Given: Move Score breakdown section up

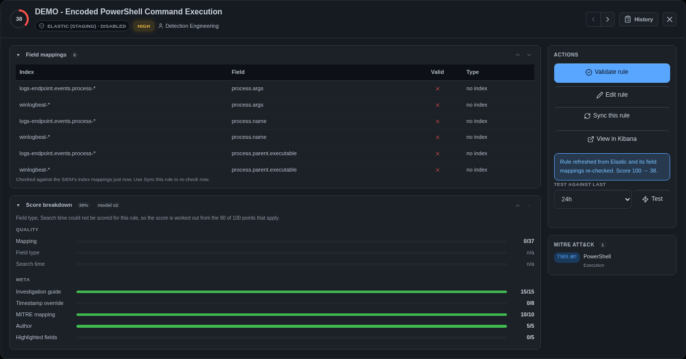Looking at the screenshot, I should (x=517, y=205).
